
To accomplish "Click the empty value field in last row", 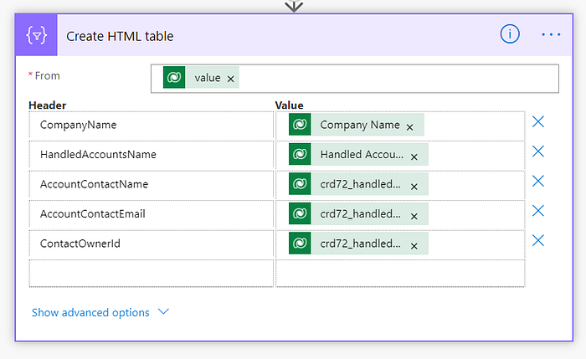I will point(400,273).
